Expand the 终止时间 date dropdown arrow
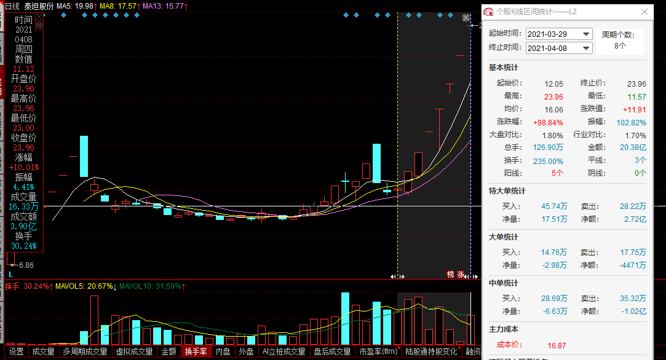 click(586, 48)
